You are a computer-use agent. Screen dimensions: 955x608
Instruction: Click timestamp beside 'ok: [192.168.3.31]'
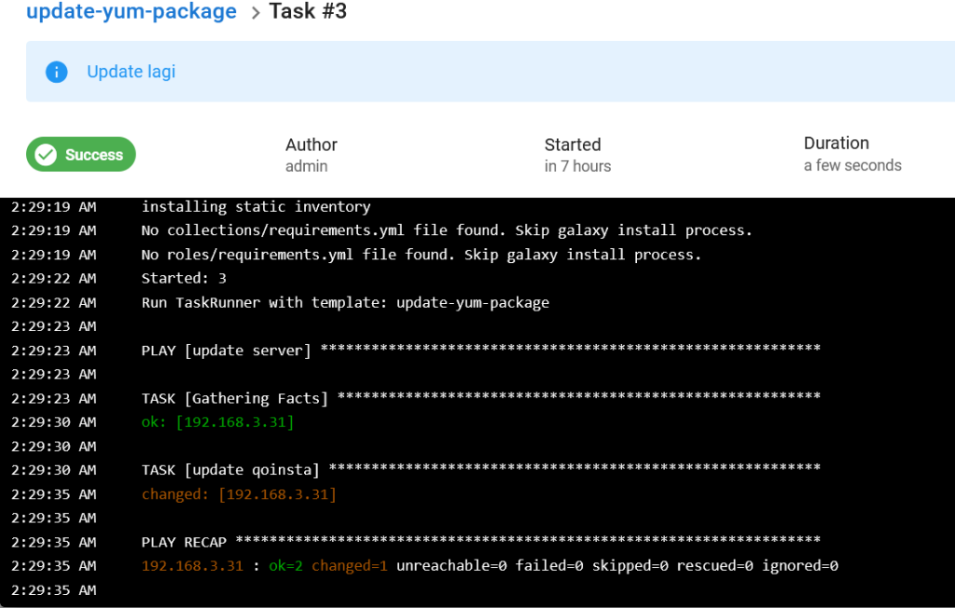(x=53, y=422)
